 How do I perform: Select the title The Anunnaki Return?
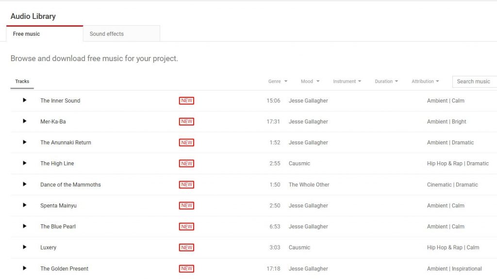[x=66, y=143]
